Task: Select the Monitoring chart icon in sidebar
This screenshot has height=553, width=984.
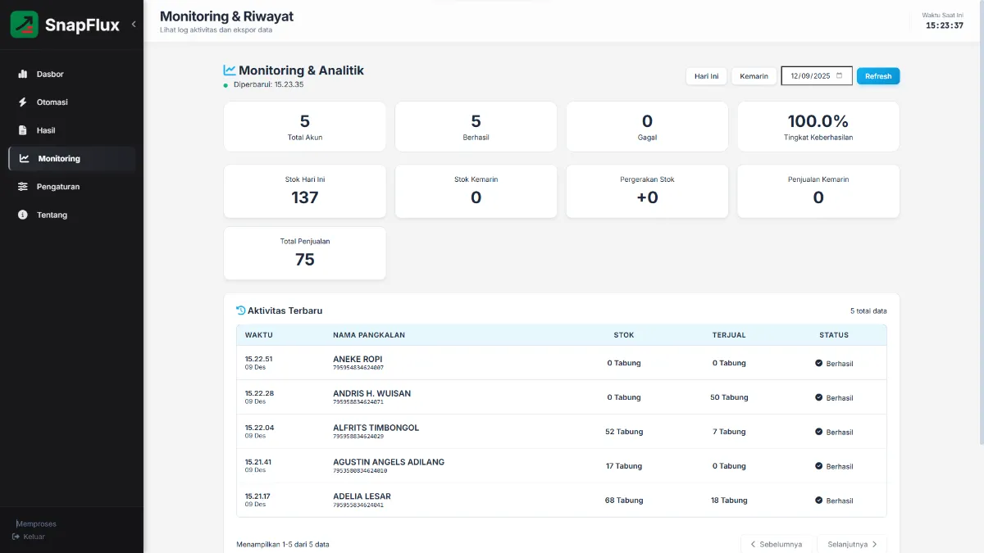Action: point(25,159)
